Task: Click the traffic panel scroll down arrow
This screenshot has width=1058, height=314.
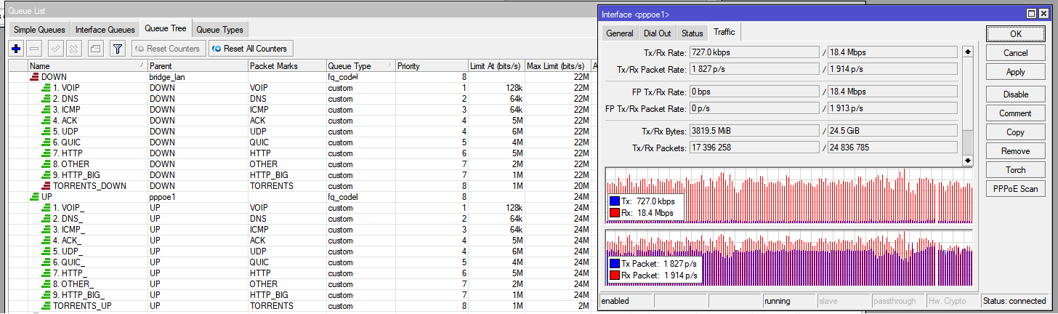Action: [x=967, y=160]
